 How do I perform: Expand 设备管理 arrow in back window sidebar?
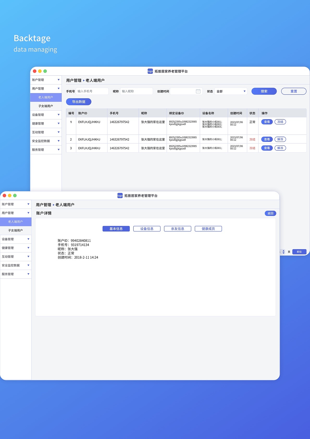pos(59,115)
